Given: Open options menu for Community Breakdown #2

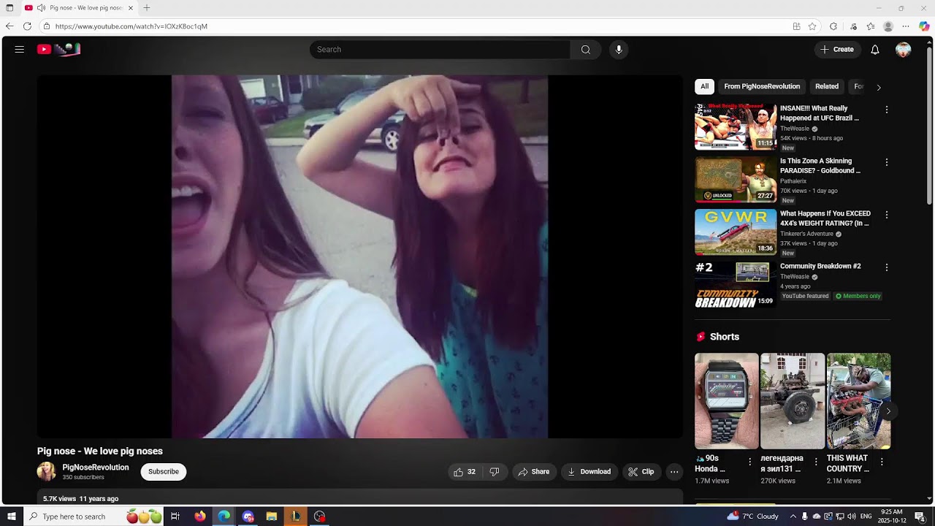Looking at the screenshot, I should [887, 267].
